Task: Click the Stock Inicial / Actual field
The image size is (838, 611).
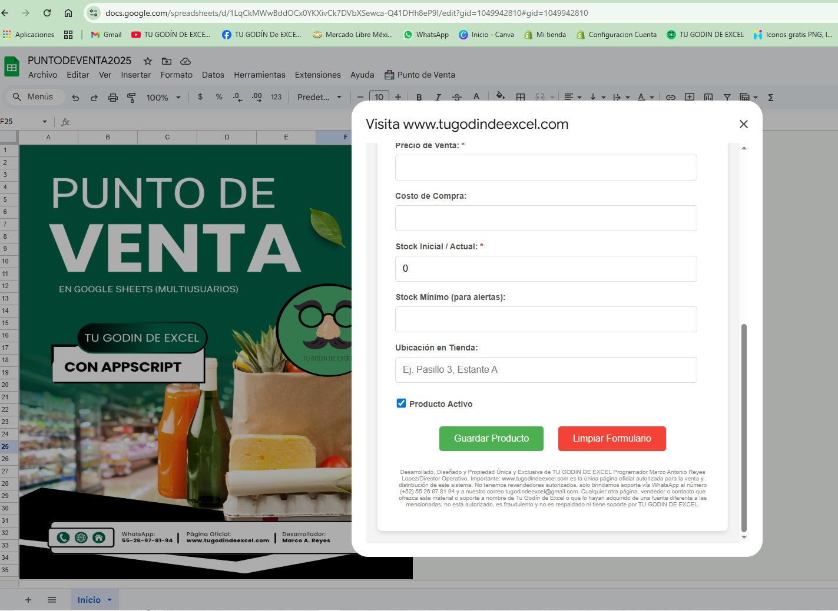Action: click(x=546, y=269)
